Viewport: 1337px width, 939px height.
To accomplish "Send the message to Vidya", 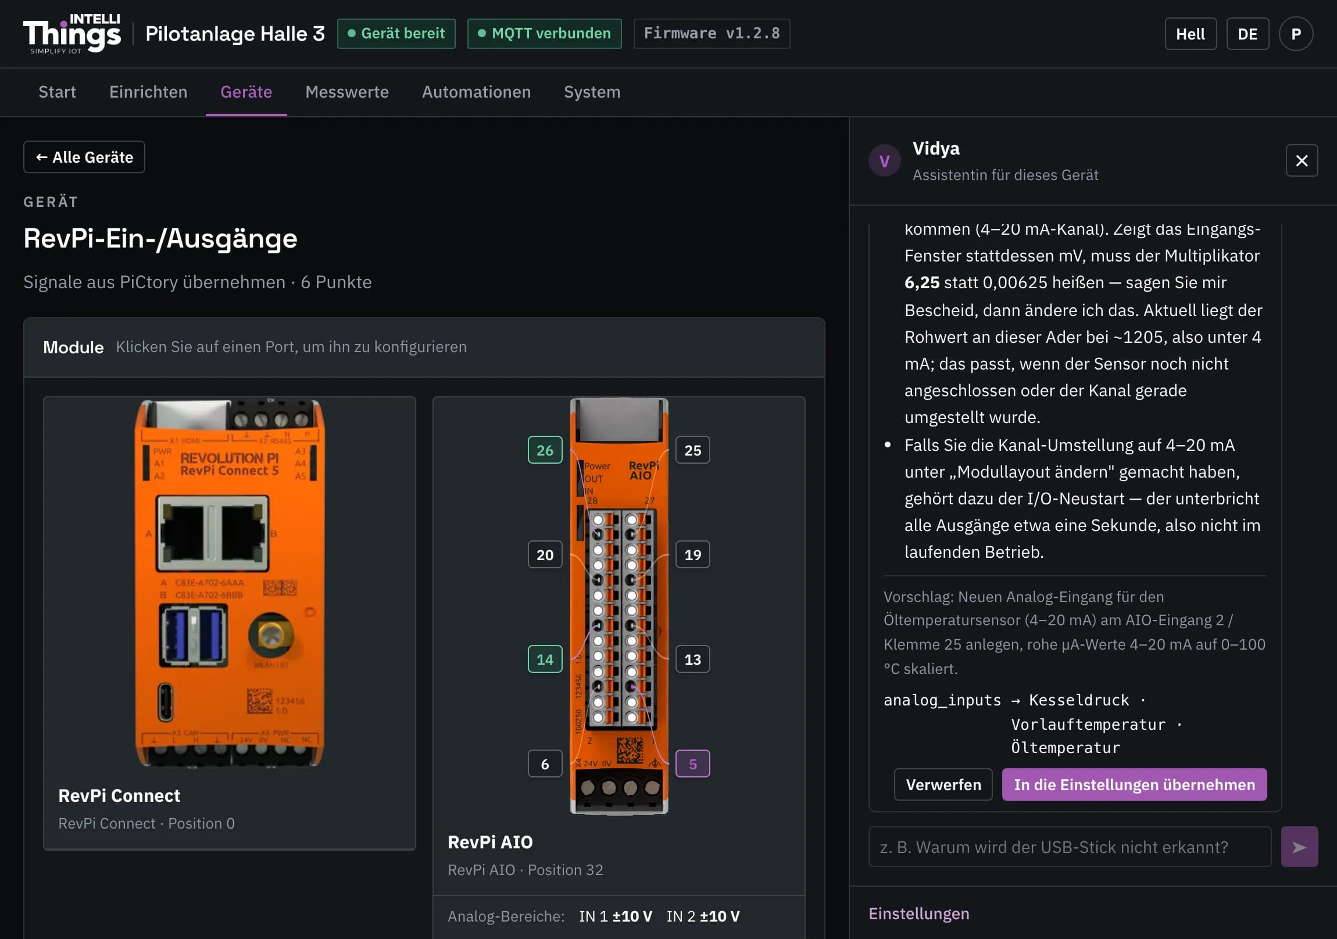I will [1299, 847].
